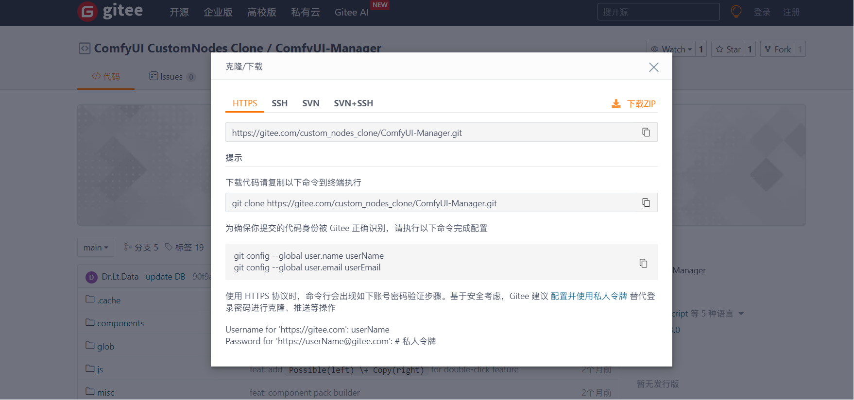The image size is (854, 400).
Task: Click Dr.Lt.Data avatar icon
Action: pos(91,277)
